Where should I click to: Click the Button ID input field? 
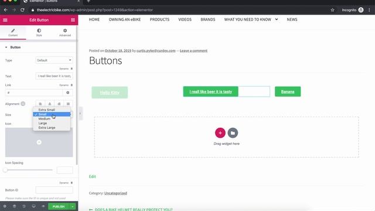tap(54, 190)
